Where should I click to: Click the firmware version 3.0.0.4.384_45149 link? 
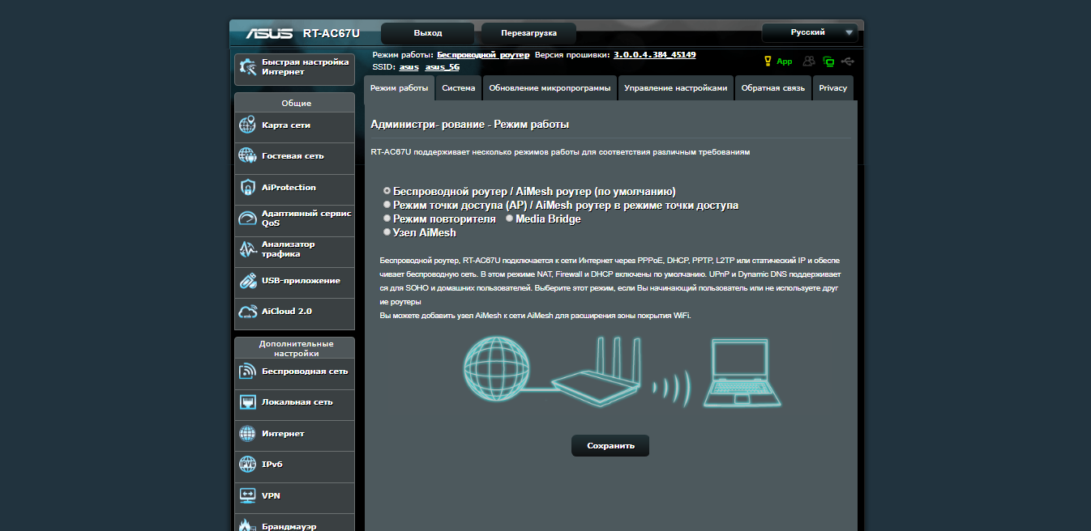click(654, 55)
